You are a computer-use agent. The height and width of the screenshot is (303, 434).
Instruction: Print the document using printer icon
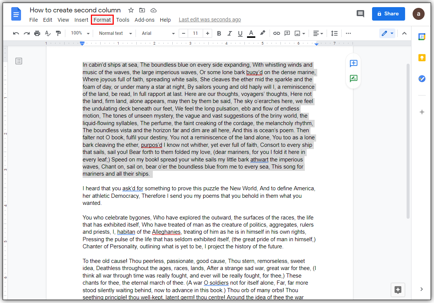point(37,33)
